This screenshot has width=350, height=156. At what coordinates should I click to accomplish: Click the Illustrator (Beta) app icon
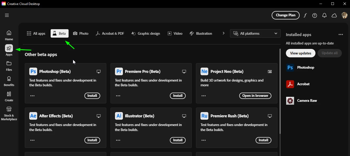119,116
